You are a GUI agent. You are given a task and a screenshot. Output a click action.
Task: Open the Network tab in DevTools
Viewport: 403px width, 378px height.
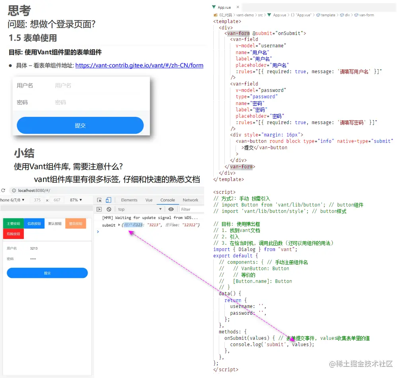point(191,200)
